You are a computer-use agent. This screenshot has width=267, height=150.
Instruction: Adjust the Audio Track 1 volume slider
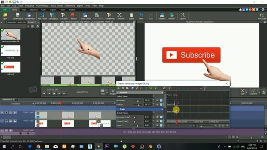tap(20, 133)
